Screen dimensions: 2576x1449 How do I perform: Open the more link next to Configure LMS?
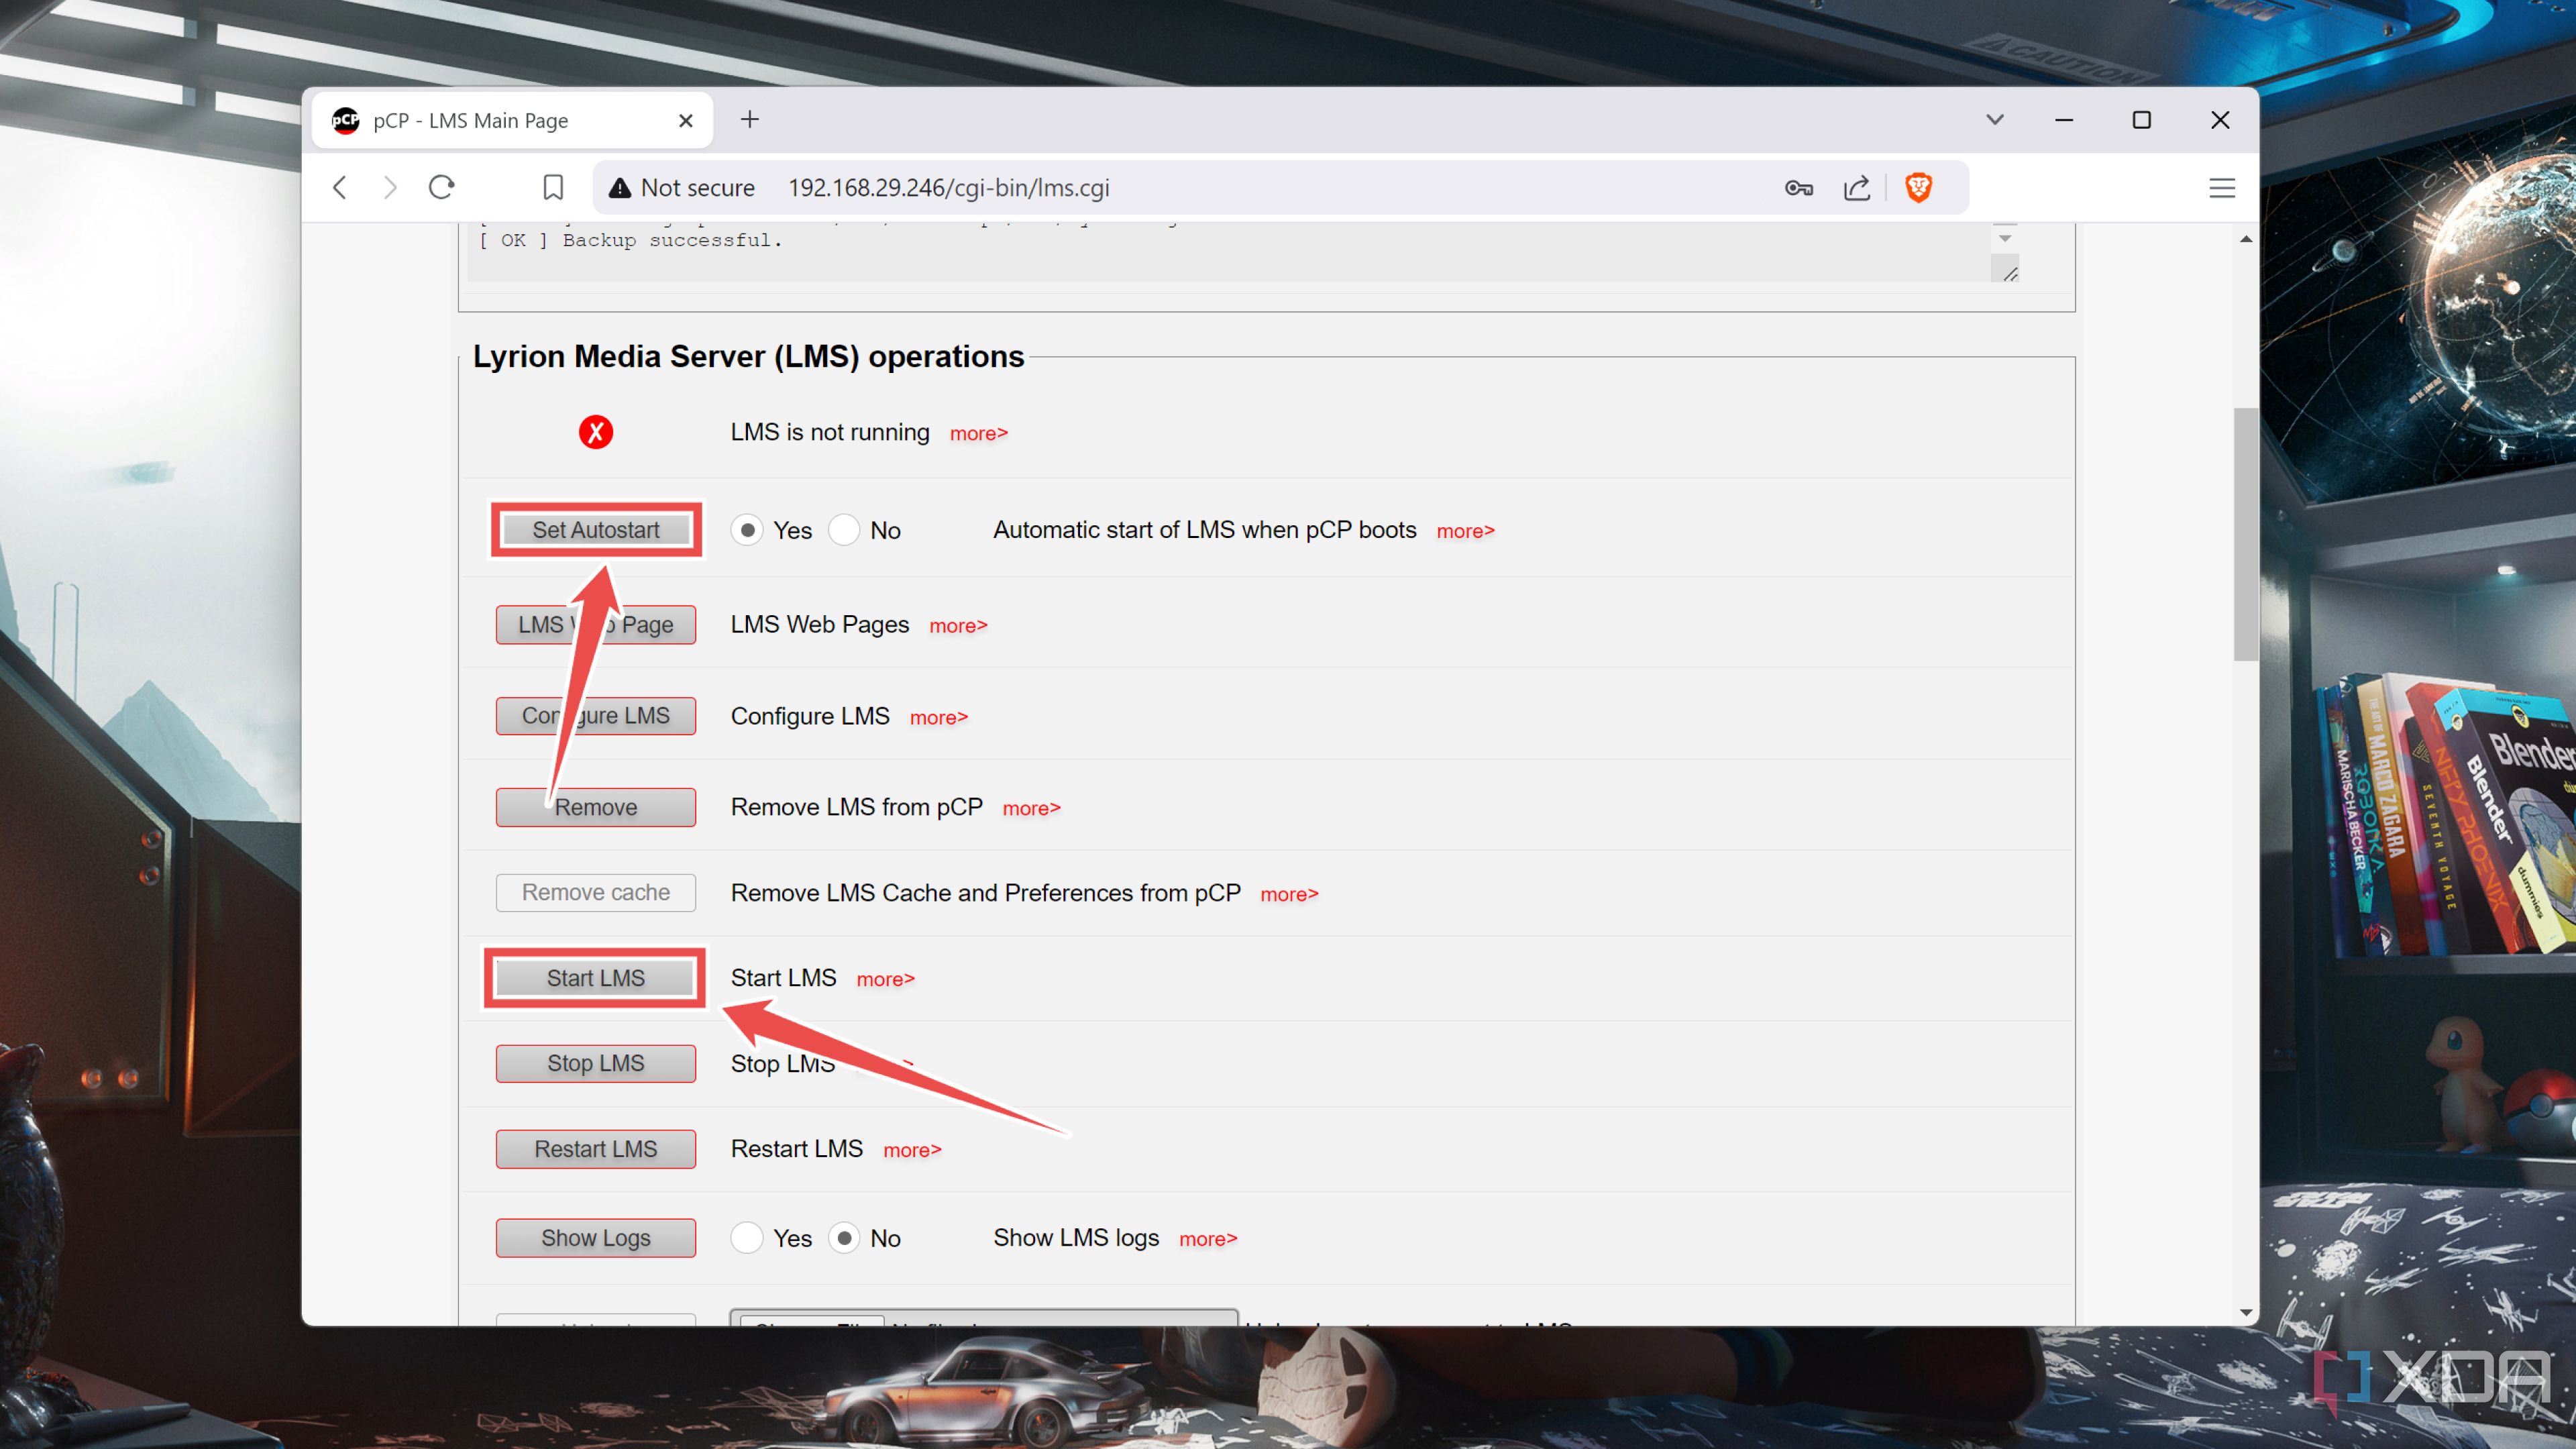pos(938,717)
